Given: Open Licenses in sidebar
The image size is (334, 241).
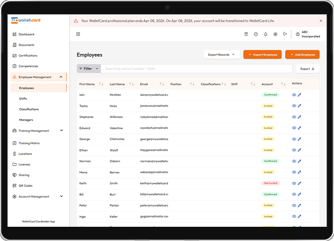Looking at the screenshot, I should (21, 164).
